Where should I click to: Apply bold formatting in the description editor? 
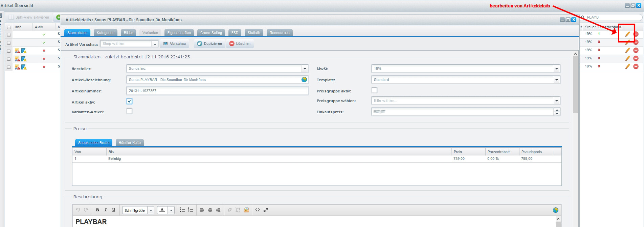(97, 210)
